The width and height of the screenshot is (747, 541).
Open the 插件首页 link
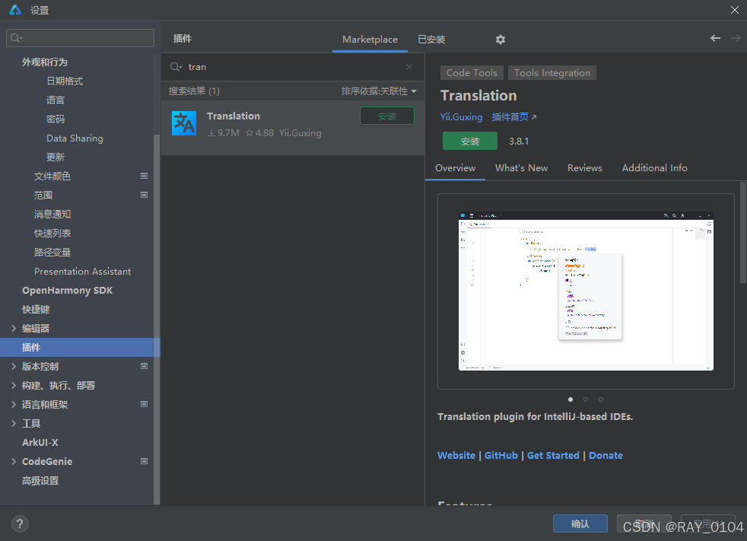(510, 116)
